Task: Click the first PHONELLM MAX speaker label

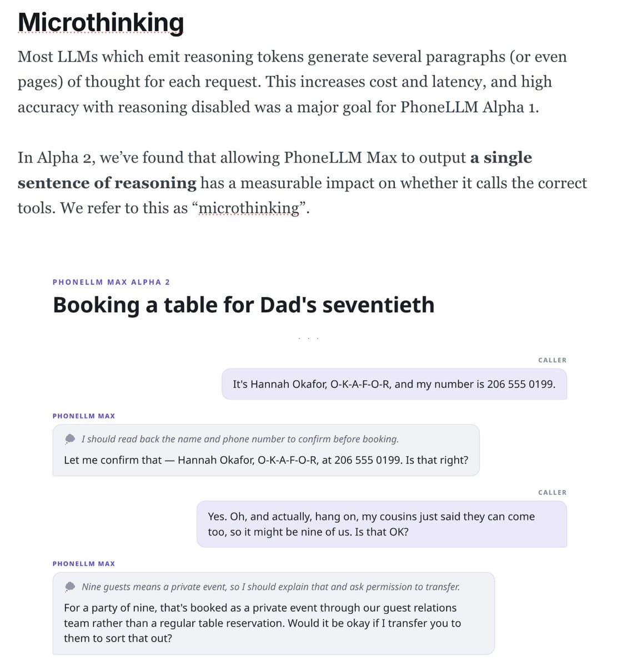Action: [x=84, y=416]
